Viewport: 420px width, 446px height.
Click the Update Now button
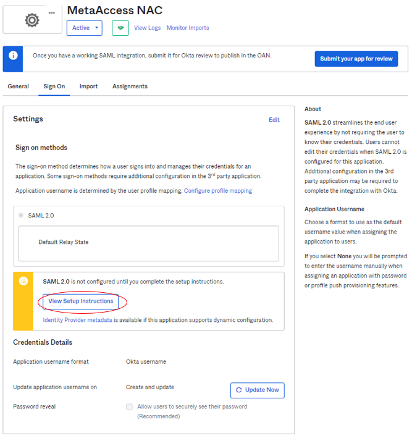[x=258, y=390]
